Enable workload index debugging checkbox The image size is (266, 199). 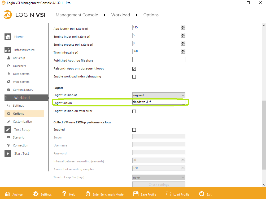coord(134,77)
